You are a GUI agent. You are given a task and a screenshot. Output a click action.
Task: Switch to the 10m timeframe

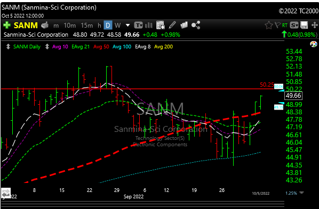70,26
